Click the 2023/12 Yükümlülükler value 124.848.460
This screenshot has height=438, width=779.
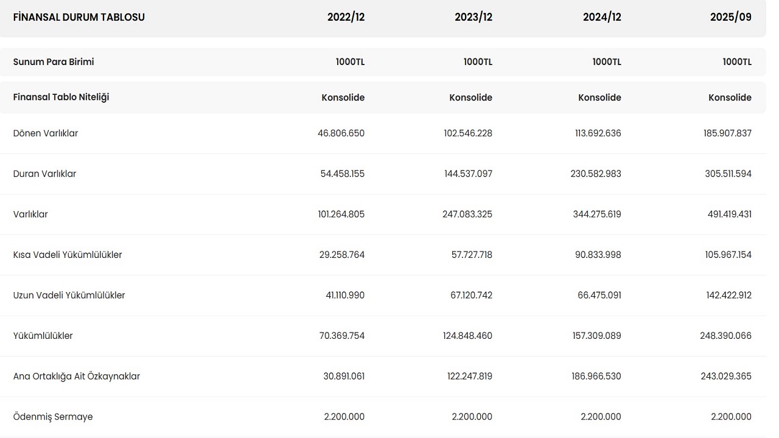point(467,336)
